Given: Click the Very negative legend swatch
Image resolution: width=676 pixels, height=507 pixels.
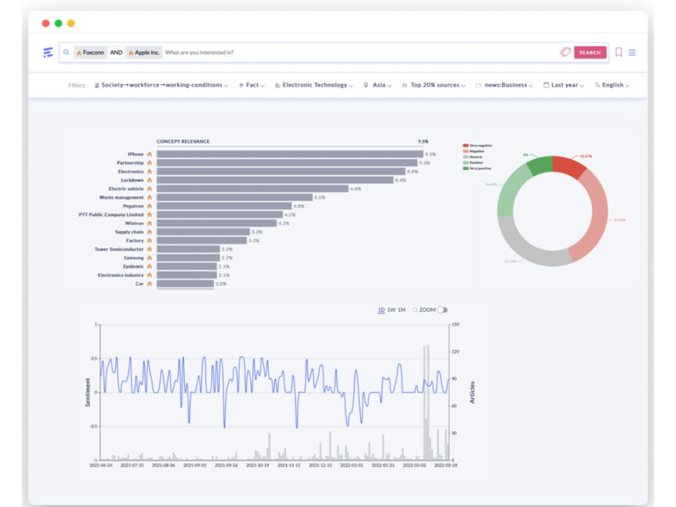Looking at the screenshot, I should 465,145.
